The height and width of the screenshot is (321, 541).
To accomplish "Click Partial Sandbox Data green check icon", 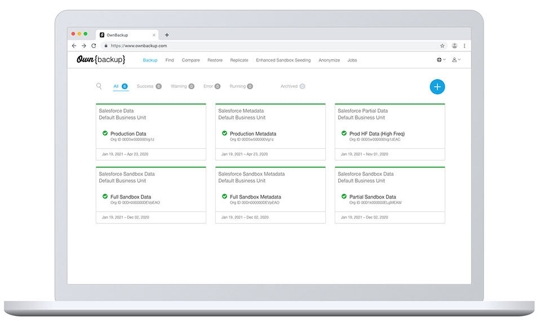I will [344, 197].
